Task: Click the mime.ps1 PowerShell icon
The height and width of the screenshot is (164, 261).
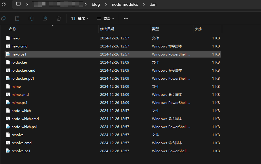Action: point(8,102)
